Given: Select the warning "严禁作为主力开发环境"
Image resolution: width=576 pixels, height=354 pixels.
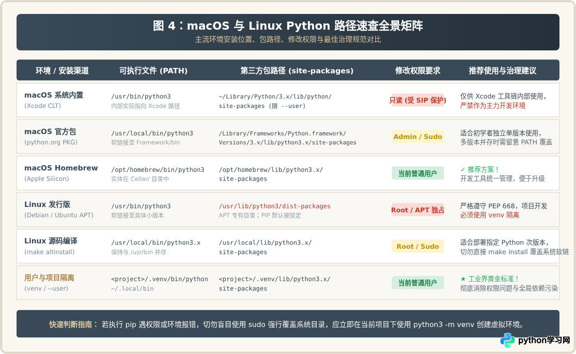Looking at the screenshot, I should 493,106.
